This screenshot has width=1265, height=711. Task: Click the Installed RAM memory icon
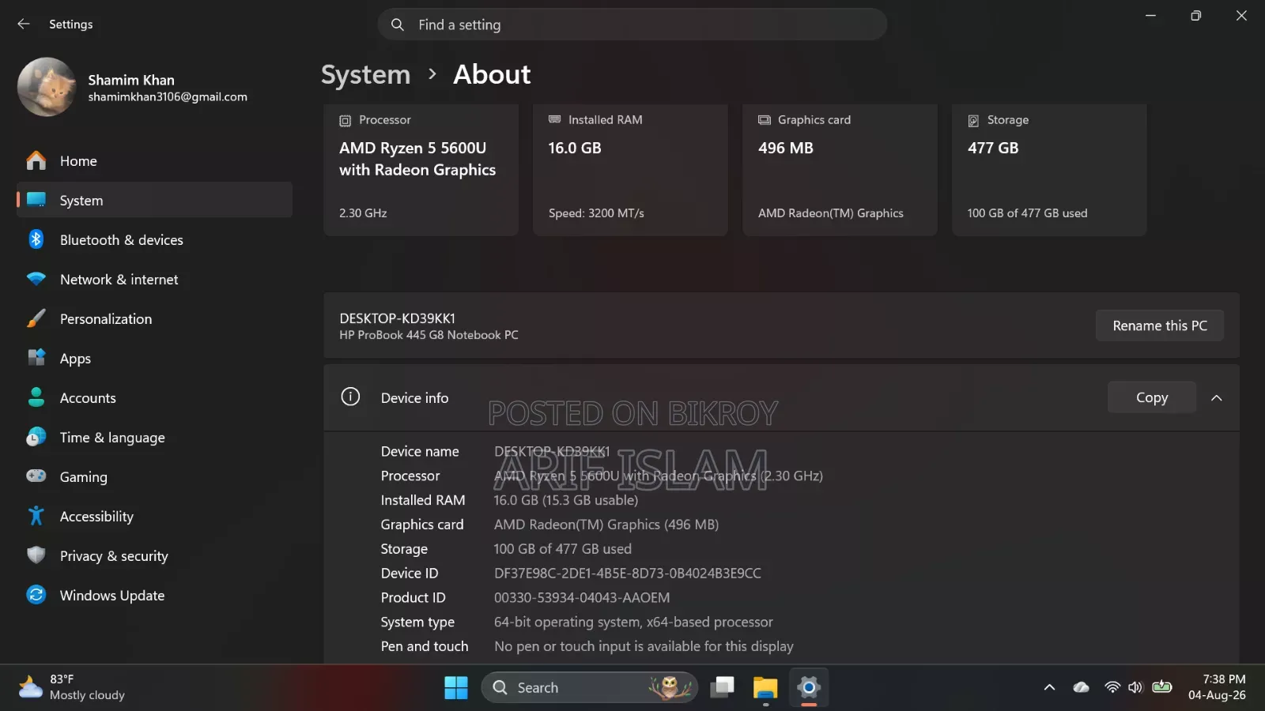click(x=555, y=119)
